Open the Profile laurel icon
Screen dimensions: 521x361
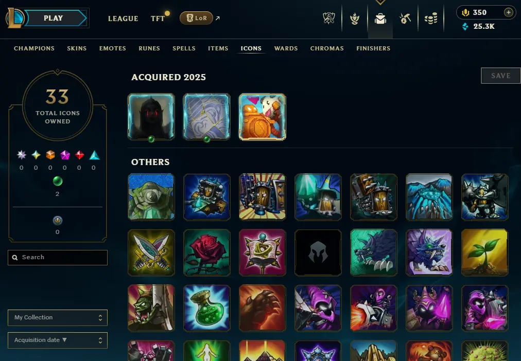(x=355, y=19)
